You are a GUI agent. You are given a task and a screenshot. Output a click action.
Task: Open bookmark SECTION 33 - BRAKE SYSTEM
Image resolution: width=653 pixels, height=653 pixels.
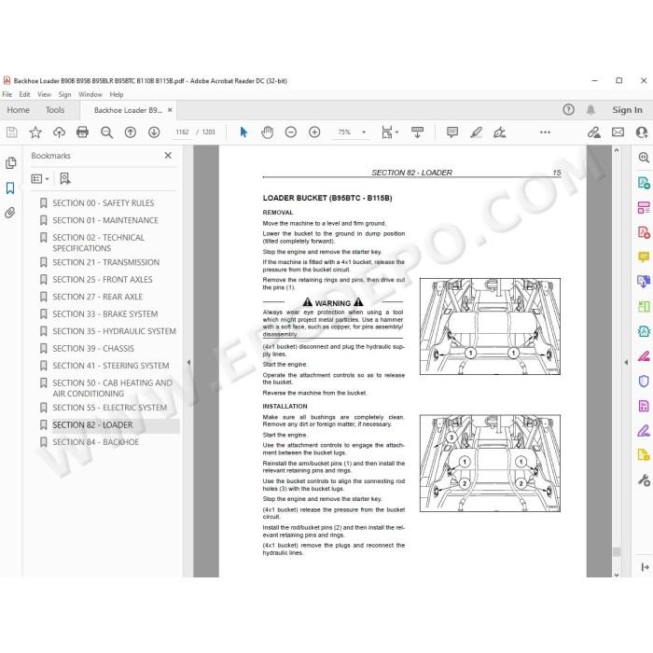(104, 314)
